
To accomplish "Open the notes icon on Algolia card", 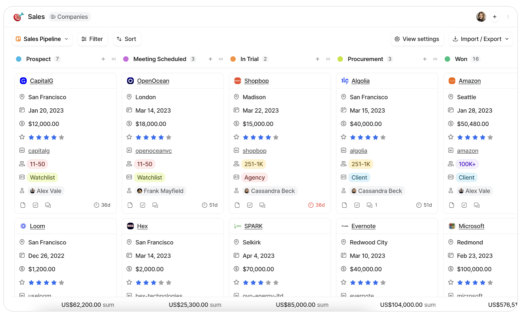I will tap(344, 205).
